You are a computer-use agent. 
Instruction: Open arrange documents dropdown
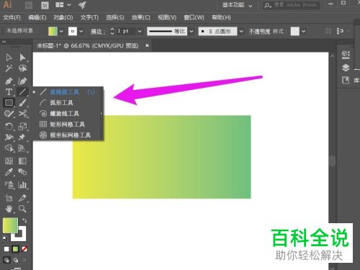63,5
